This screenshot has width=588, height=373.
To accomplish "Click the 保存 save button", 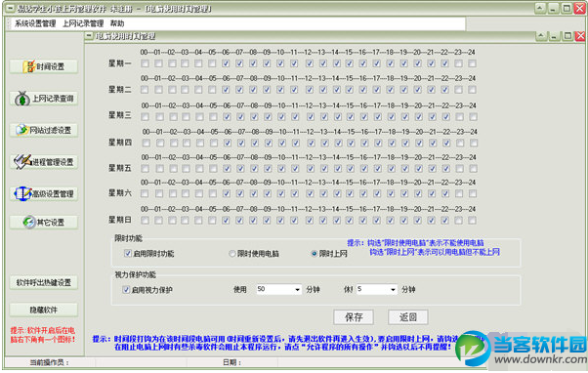I will click(354, 317).
